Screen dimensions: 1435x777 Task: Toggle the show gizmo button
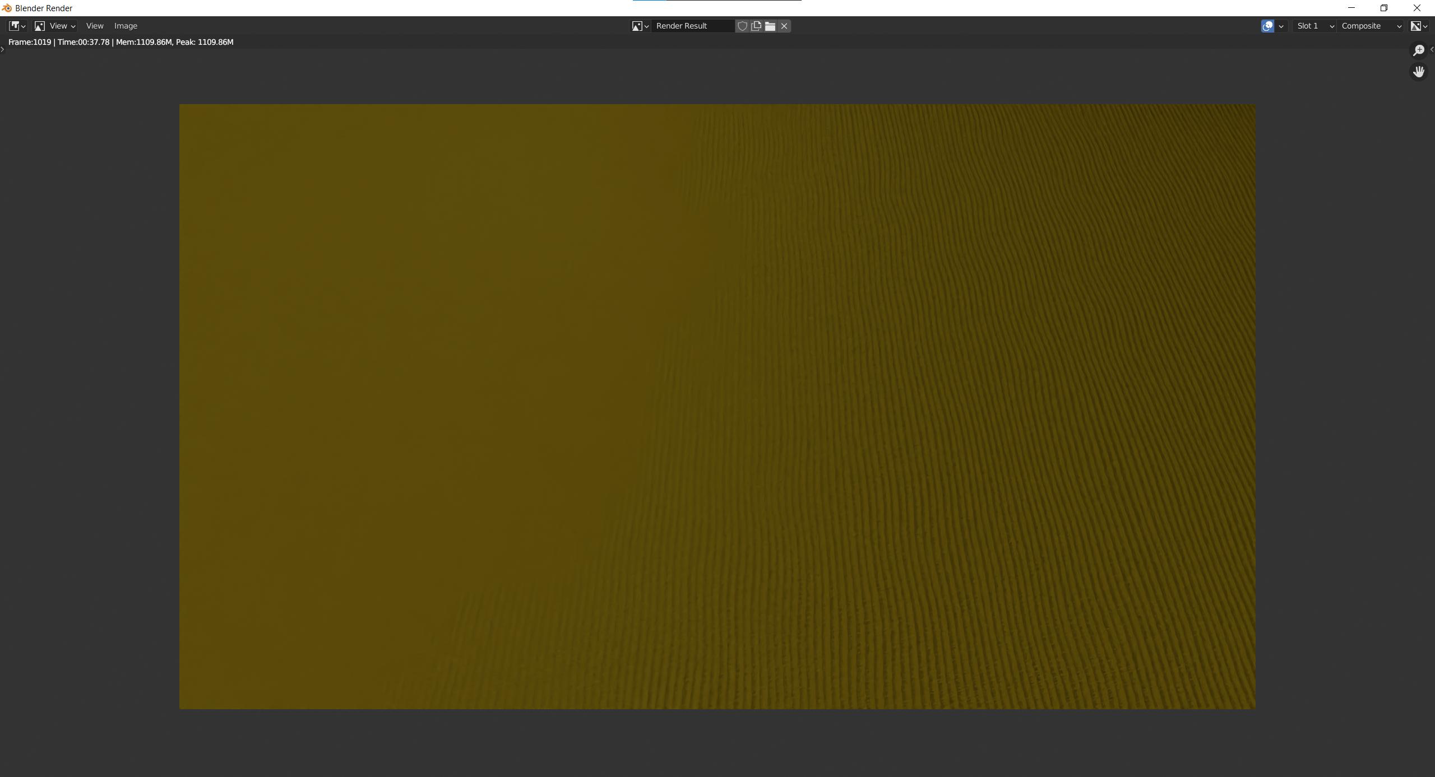pos(1267,26)
